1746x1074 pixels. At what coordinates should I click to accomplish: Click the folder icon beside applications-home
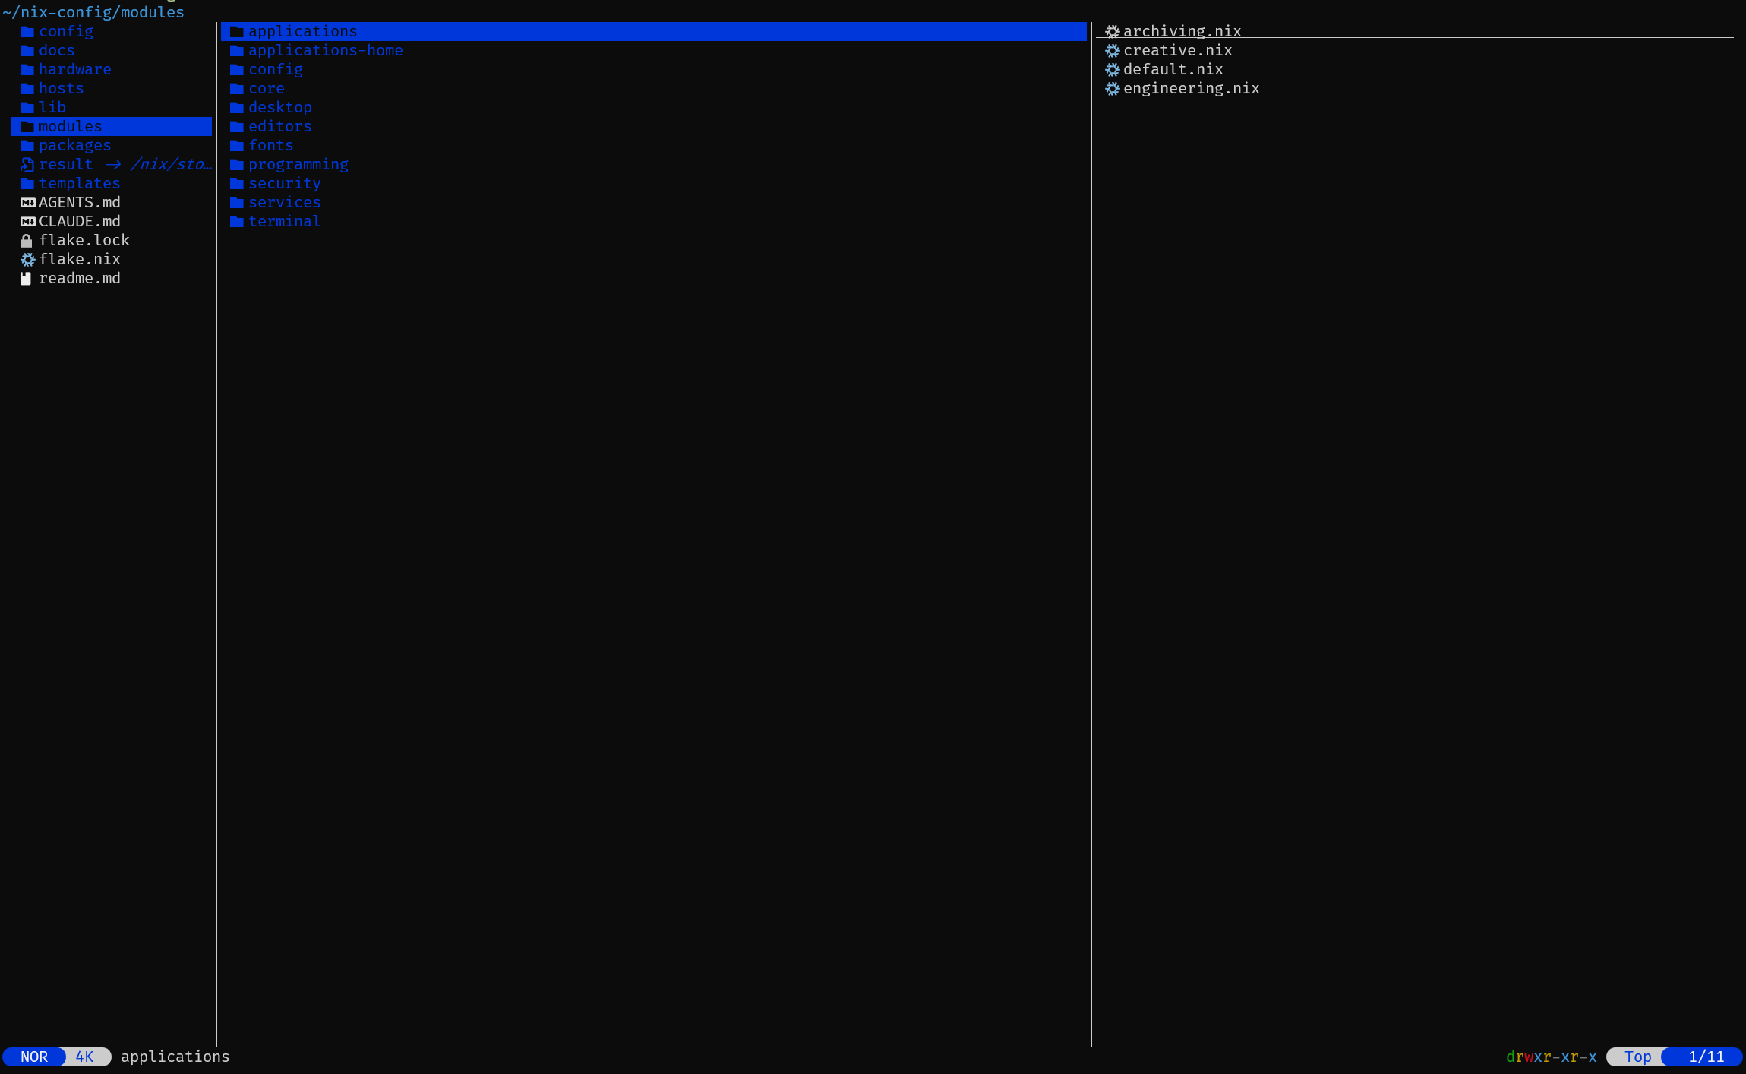point(237,51)
